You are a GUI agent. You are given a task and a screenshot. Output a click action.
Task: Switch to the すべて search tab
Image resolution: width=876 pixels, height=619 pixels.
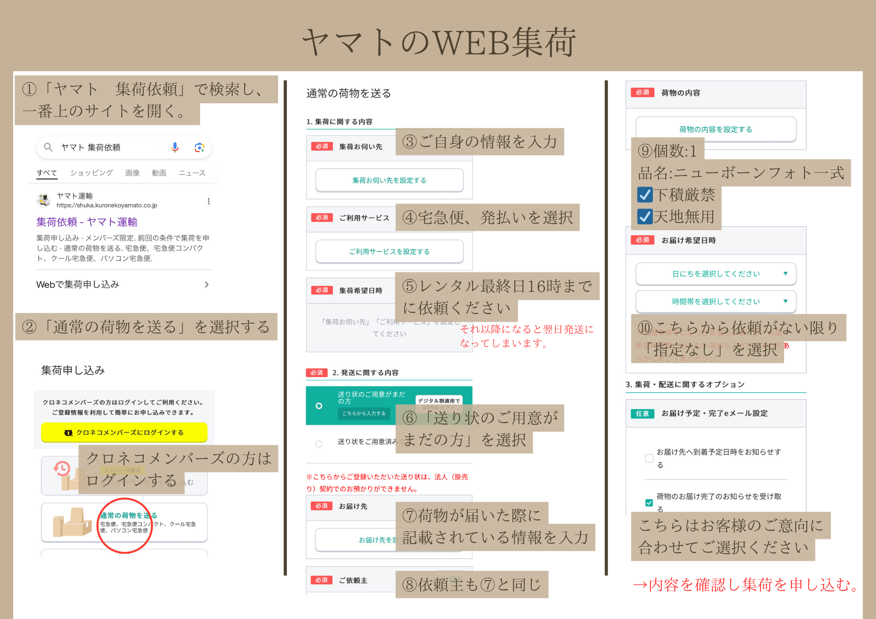point(47,173)
